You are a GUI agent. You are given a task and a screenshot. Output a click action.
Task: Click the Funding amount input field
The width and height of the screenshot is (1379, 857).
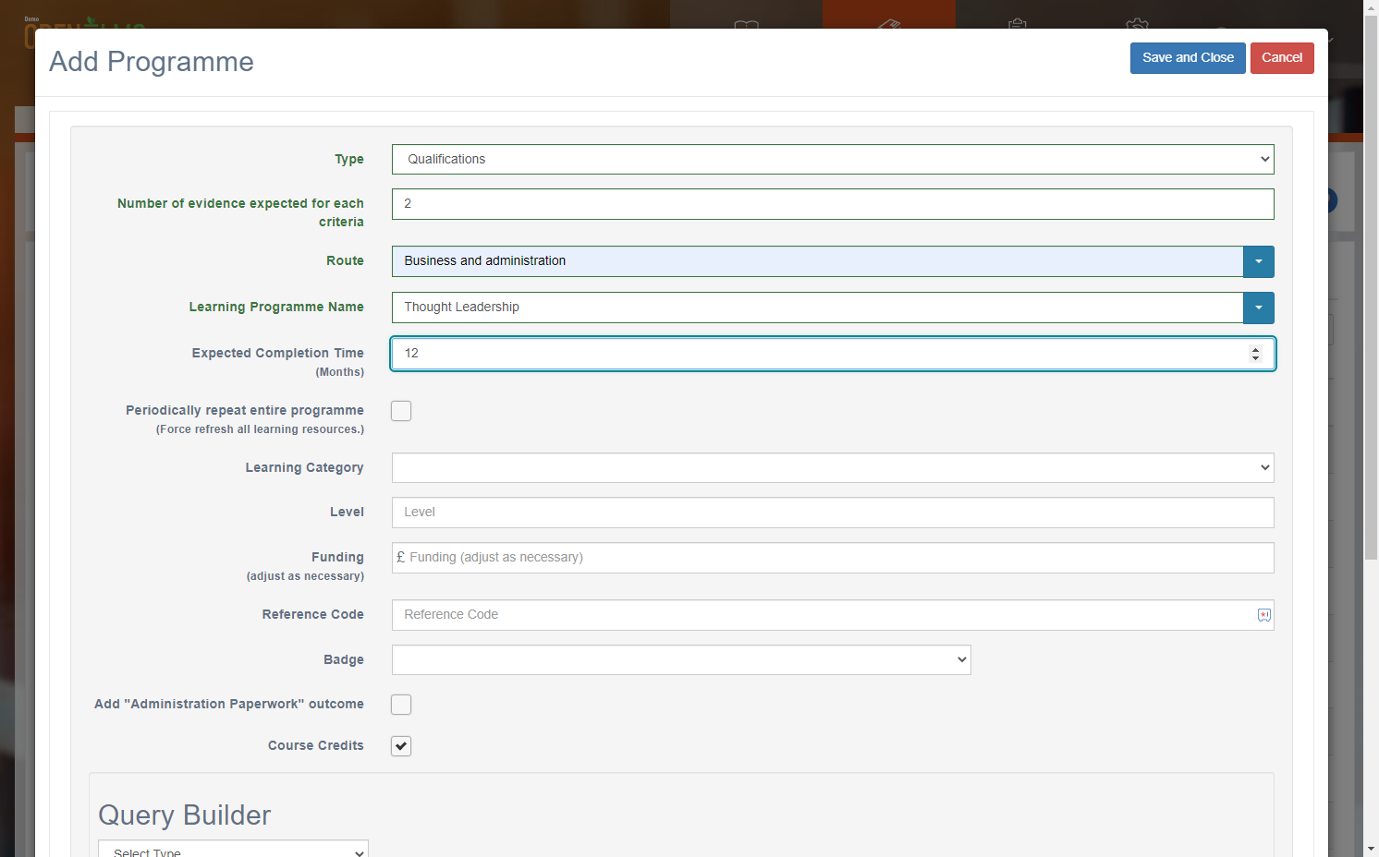[x=833, y=558]
